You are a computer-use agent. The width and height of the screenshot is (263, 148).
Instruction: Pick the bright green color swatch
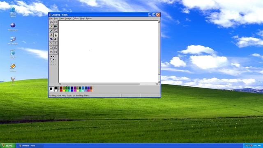67,90
